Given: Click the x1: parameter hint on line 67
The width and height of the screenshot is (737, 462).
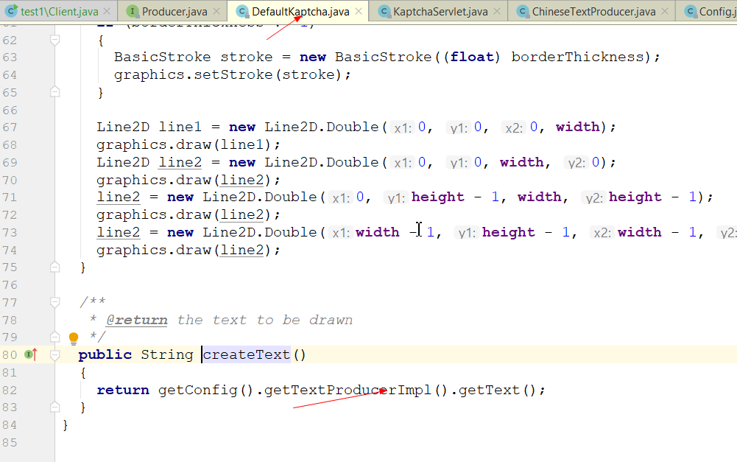Looking at the screenshot, I should point(403,127).
